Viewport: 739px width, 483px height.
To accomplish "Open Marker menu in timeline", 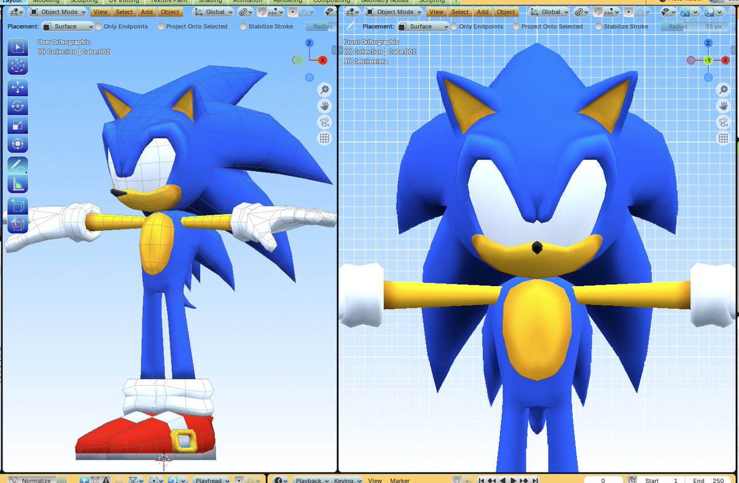I will click(x=400, y=480).
